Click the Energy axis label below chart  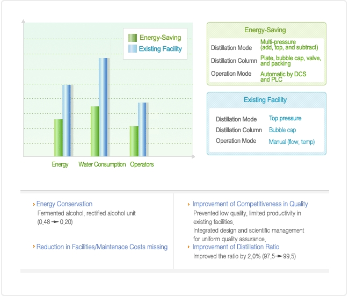(60, 164)
